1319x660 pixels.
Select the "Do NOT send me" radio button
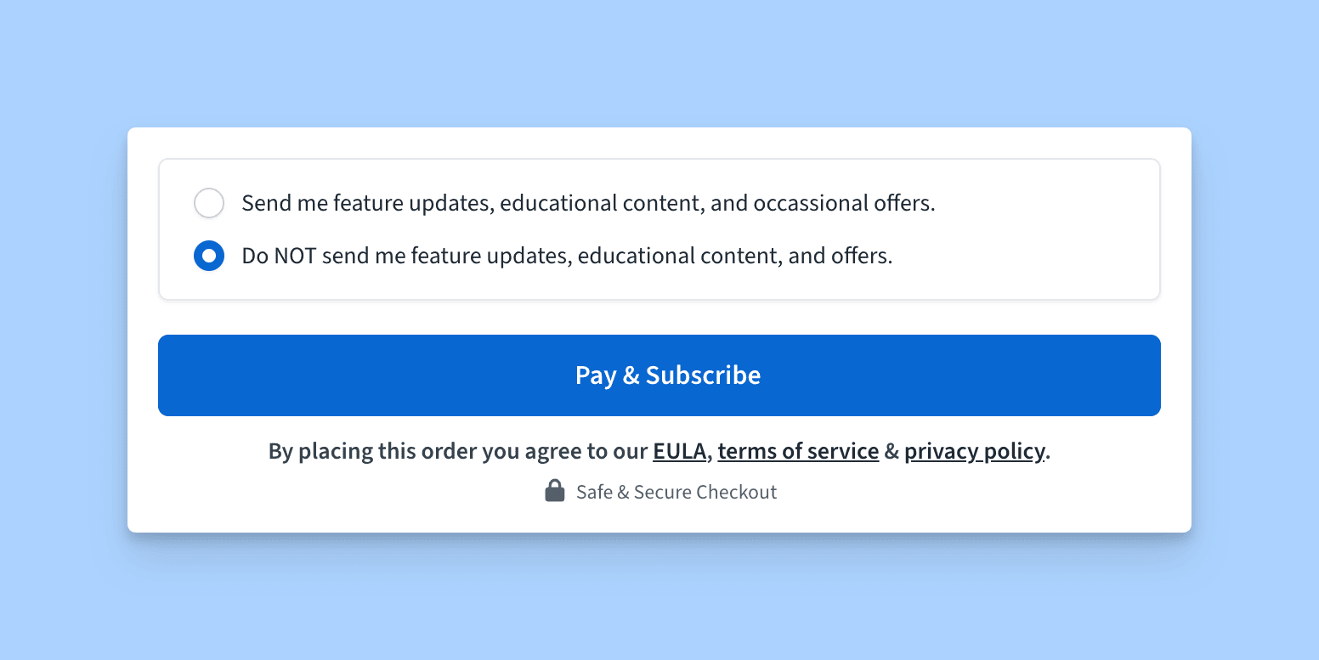pos(209,256)
